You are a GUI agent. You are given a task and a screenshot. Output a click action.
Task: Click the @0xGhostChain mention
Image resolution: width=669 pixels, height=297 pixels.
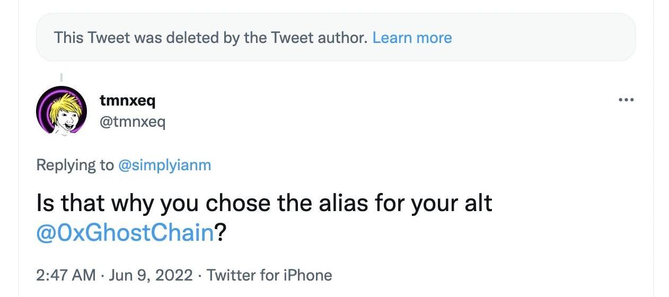tap(125, 233)
